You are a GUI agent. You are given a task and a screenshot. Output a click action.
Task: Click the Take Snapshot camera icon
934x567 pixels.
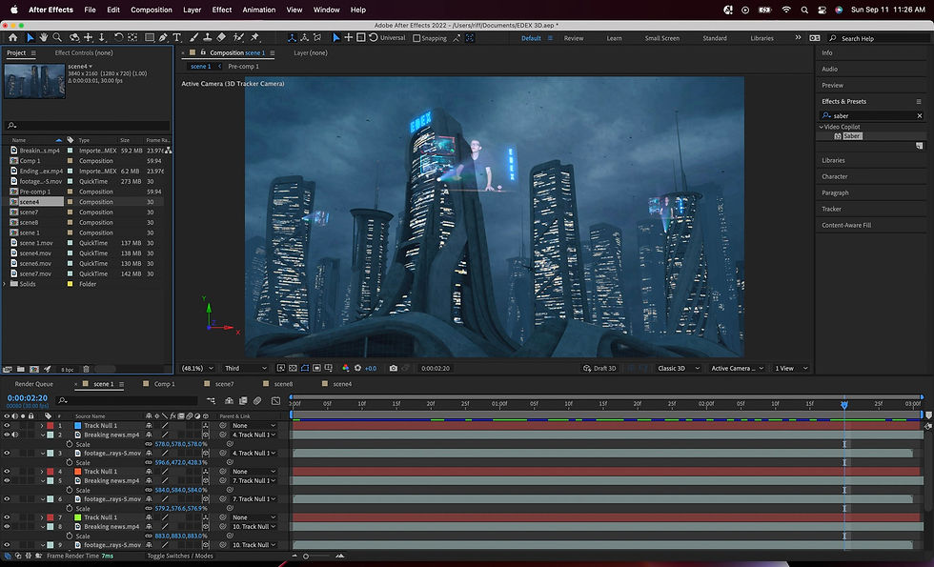click(x=393, y=368)
